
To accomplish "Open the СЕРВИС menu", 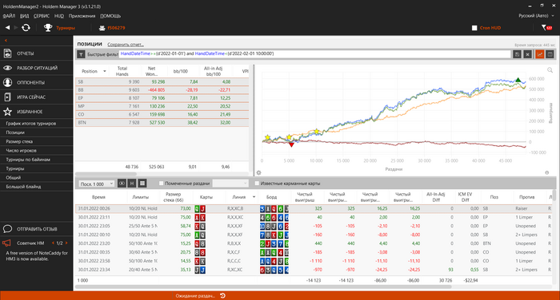I will pyautogui.click(x=42, y=16).
